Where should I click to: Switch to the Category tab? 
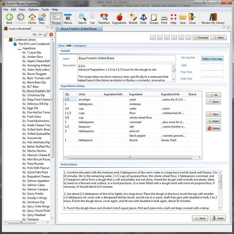coord(79,45)
